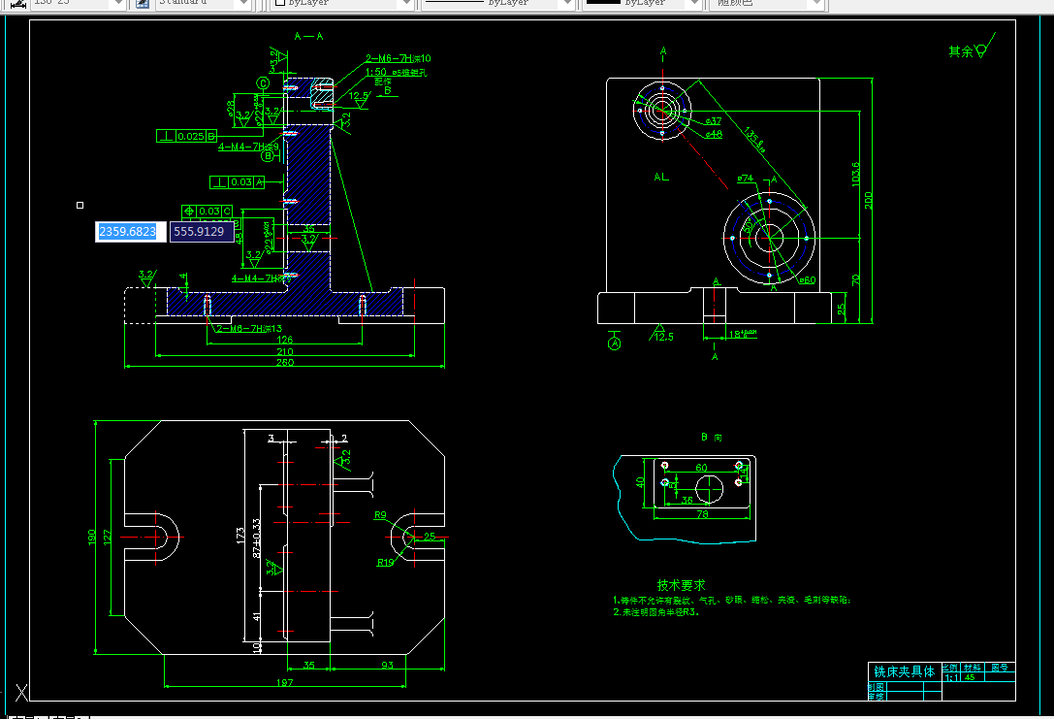This screenshot has width=1054, height=719.
Task: Click the 其余 surface finish note
Action: click(x=961, y=51)
